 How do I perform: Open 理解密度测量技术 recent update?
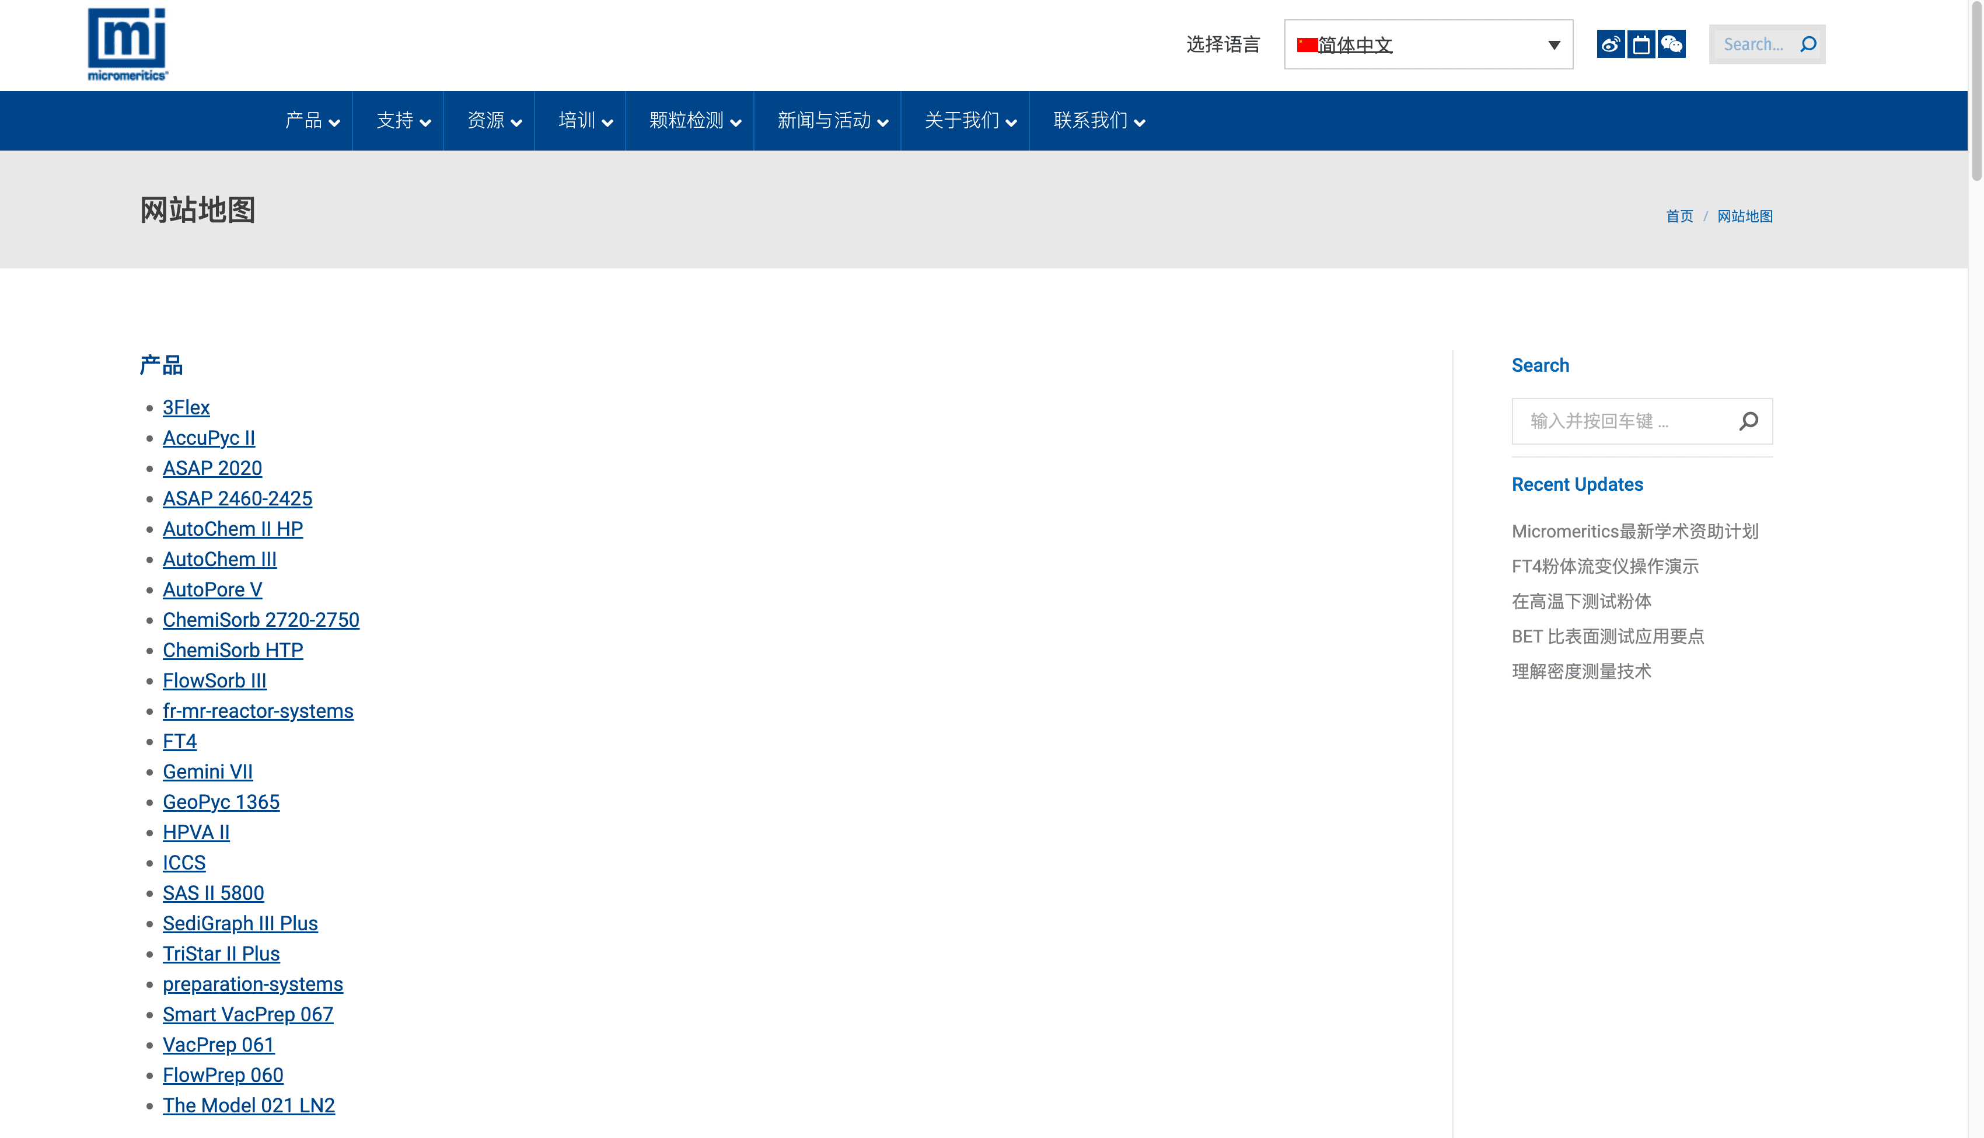(x=1581, y=672)
